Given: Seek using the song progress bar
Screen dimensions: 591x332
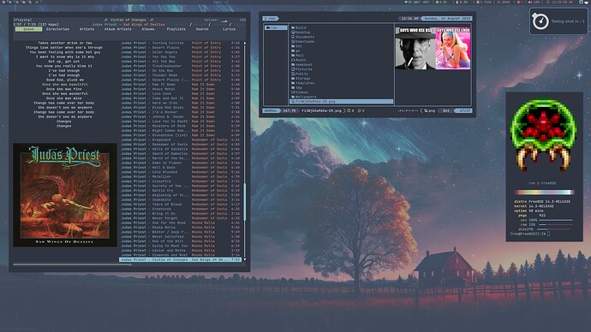Looking at the screenshot, I should point(128,264).
